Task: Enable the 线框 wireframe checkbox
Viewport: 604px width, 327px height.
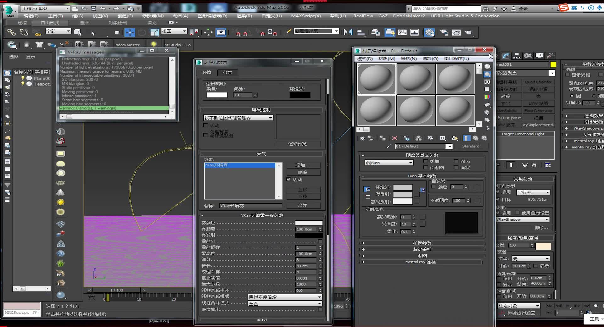Action: [x=426, y=161]
